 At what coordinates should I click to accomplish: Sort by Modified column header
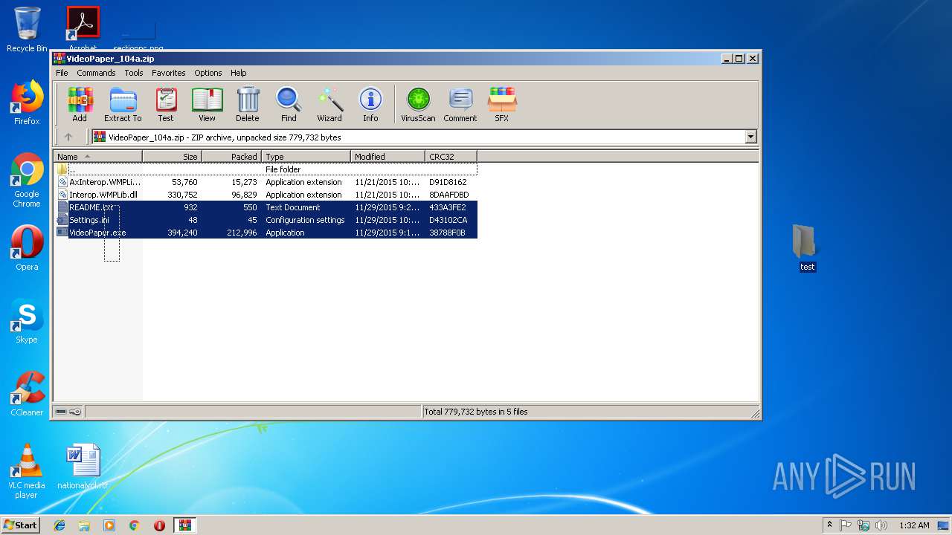388,157
